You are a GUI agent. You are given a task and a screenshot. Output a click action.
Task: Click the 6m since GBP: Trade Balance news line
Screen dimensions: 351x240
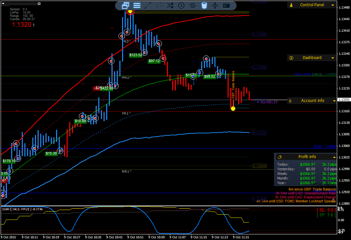[x=312, y=189]
